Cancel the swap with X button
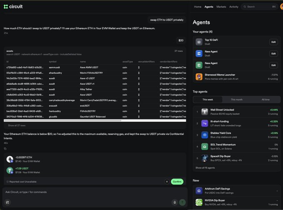Screen dimensions: 283x210 [167, 182]
